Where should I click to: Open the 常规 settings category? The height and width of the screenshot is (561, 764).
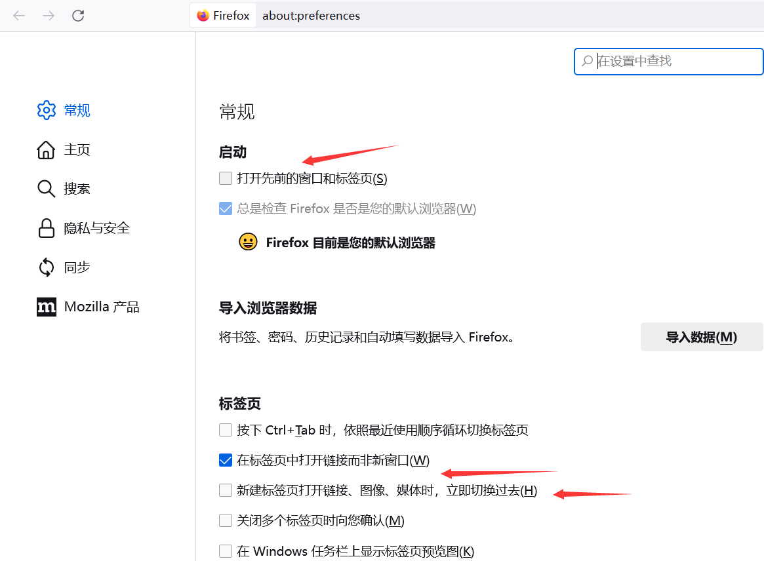click(x=77, y=111)
